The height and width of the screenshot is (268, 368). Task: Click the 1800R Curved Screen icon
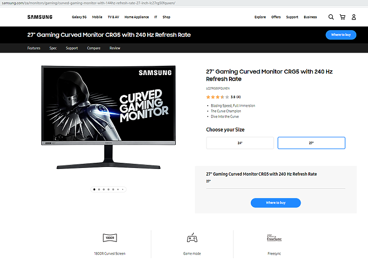(x=110, y=238)
